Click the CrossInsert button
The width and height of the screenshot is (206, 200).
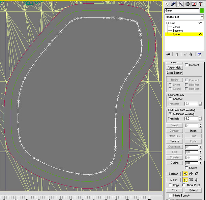coord(174,147)
